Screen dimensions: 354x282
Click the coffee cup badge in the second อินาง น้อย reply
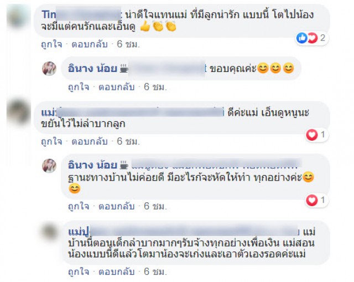[124, 165]
